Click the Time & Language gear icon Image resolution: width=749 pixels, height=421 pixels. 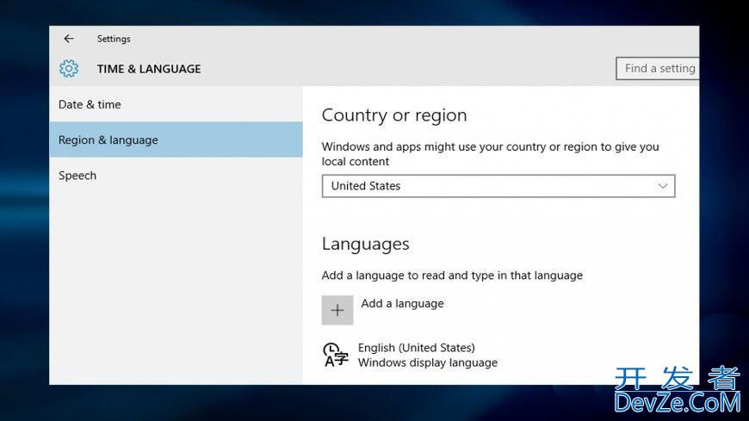point(69,69)
